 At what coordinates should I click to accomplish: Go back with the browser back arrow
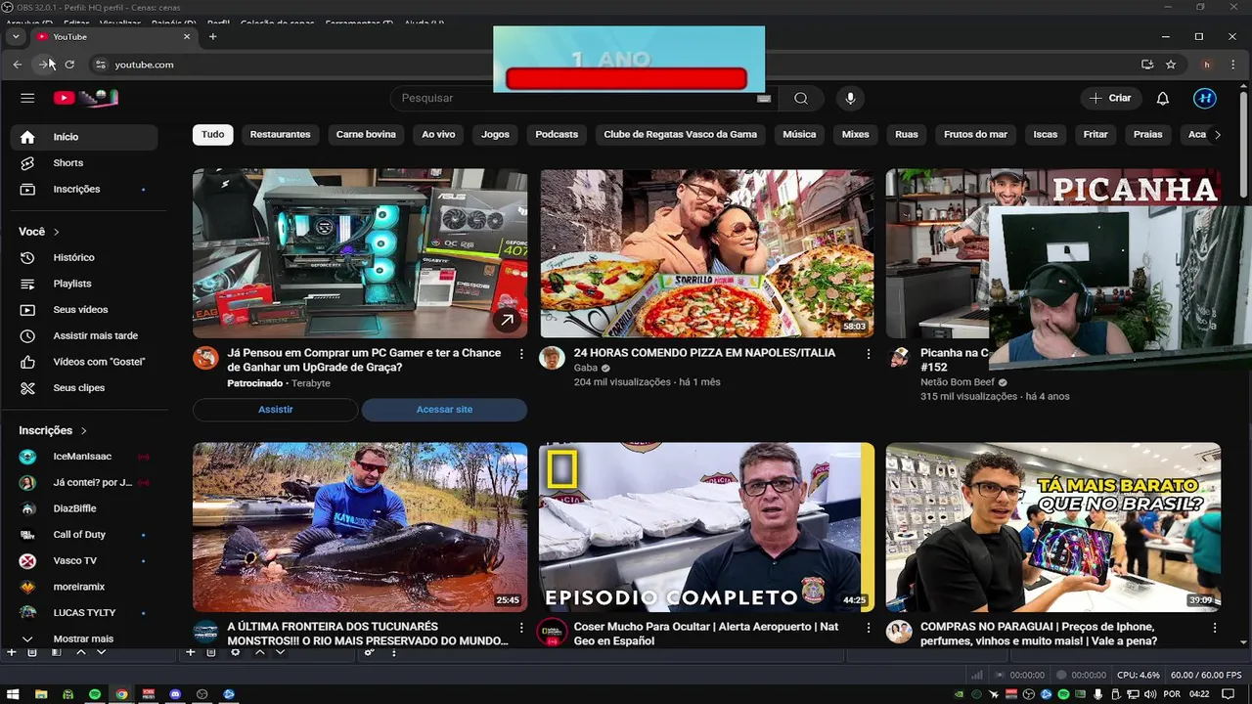(x=18, y=65)
